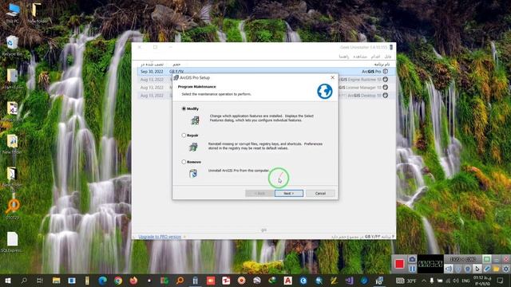Screen dimensions: 511x287
Task: Click the Repair option icon
Action: [193, 147]
